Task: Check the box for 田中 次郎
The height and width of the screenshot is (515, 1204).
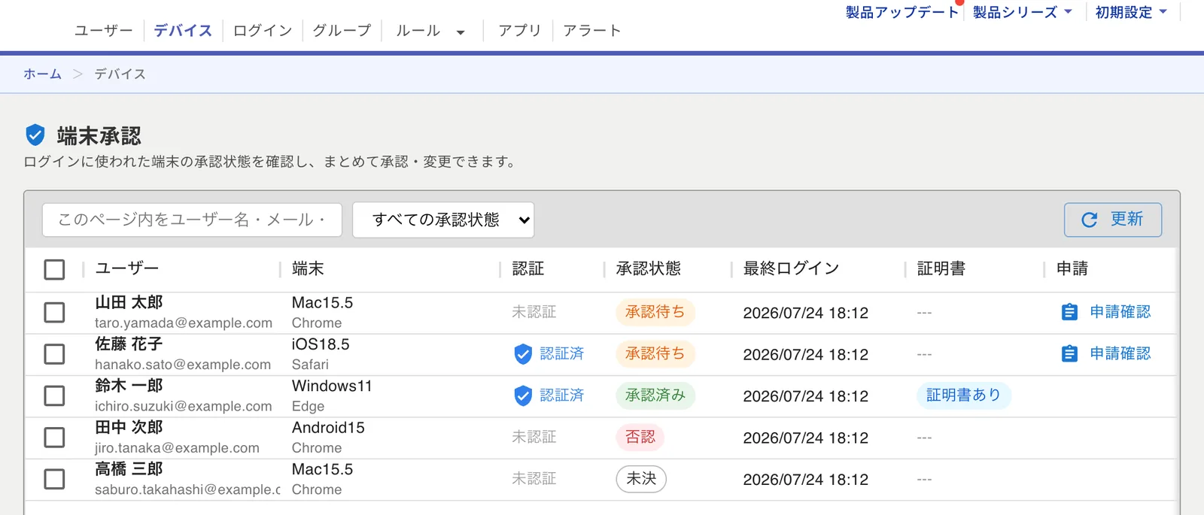Action: coord(54,437)
